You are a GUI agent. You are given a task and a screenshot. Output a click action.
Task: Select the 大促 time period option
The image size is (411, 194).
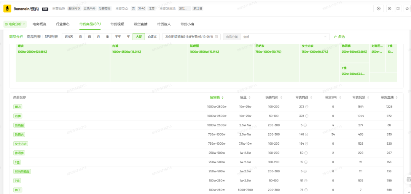pyautogui.click(x=139, y=37)
